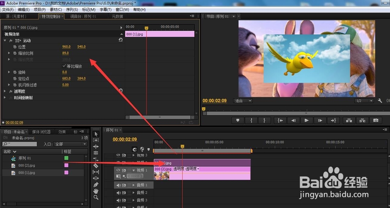Expand the 时间重映射 effect group
This screenshot has height=208, width=390.
[5, 98]
